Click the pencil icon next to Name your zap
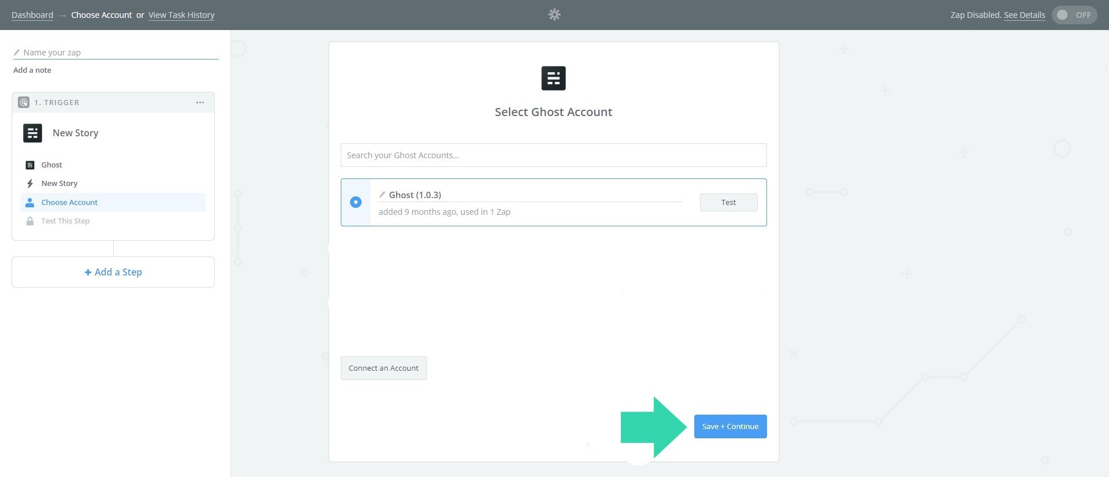Viewport: 1109px width, 477px height. 17,53
